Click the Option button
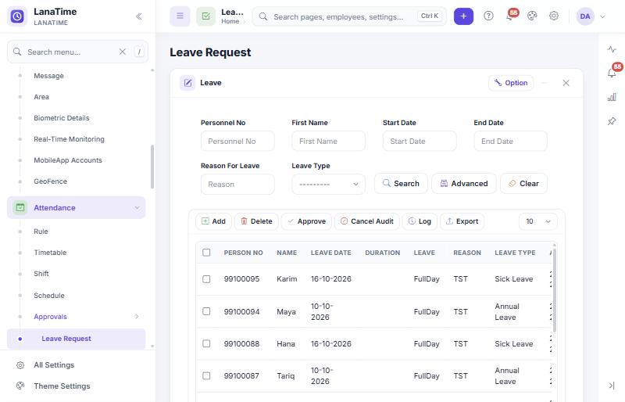625x402 pixels. coord(511,83)
